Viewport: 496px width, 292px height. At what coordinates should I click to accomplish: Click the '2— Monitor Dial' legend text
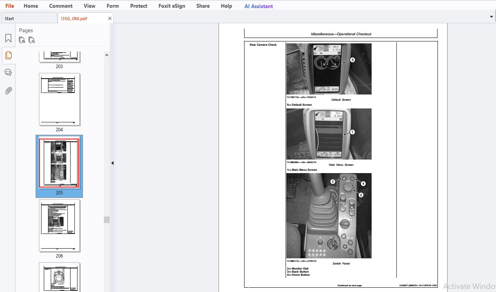tap(298, 269)
